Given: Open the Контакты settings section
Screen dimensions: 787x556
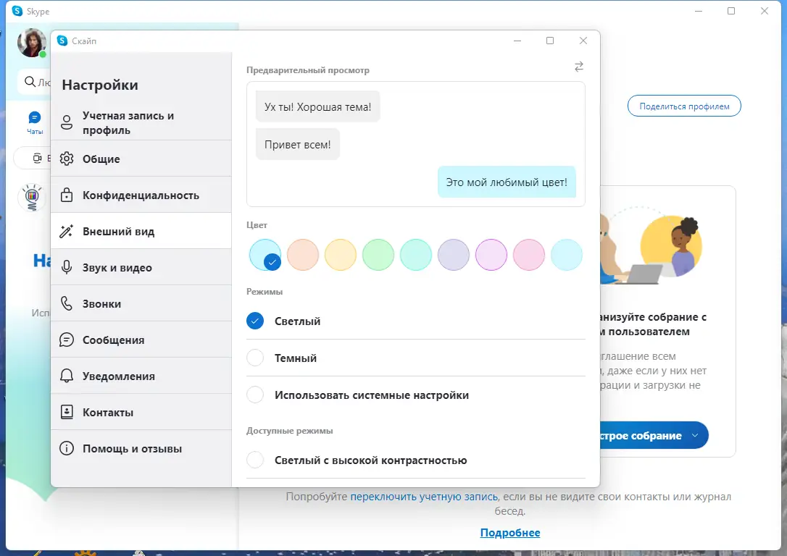Looking at the screenshot, I should [141, 412].
